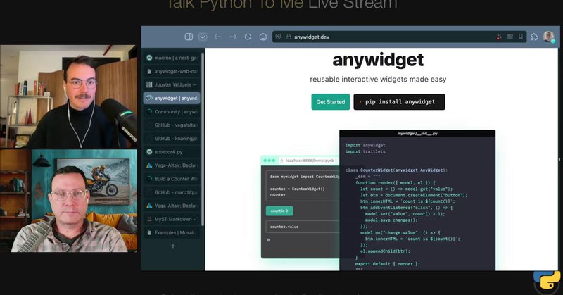Open Vega-Altair tab just below notebook.py
Viewport: 563px width, 295px height.
[x=172, y=165]
